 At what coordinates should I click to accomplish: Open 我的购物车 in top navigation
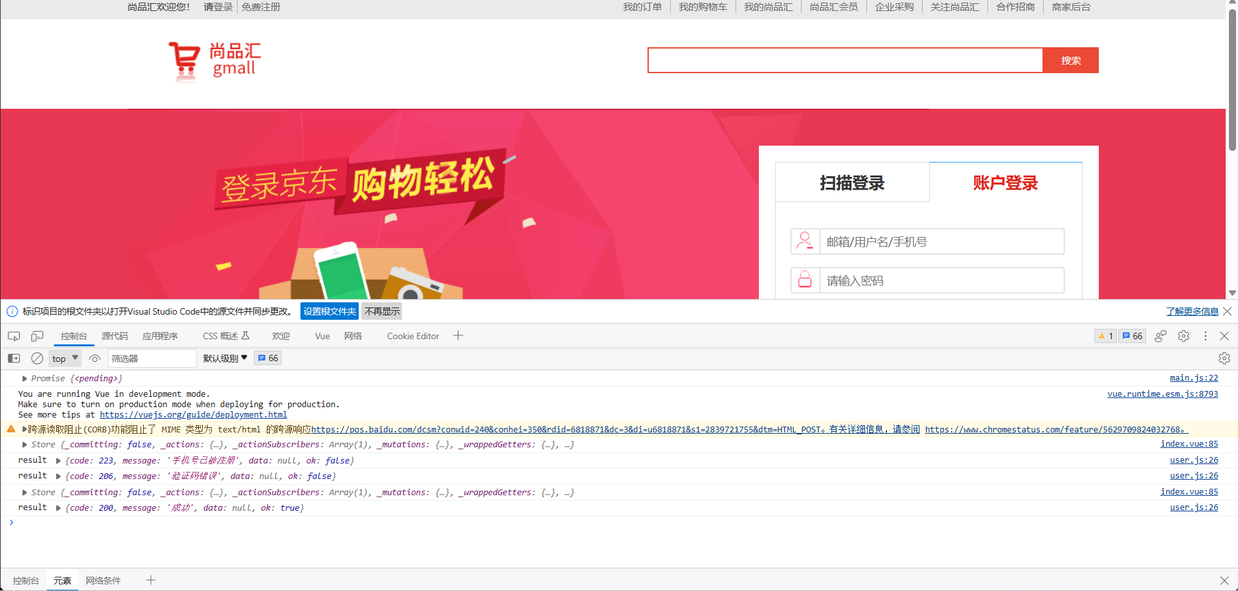703,7
